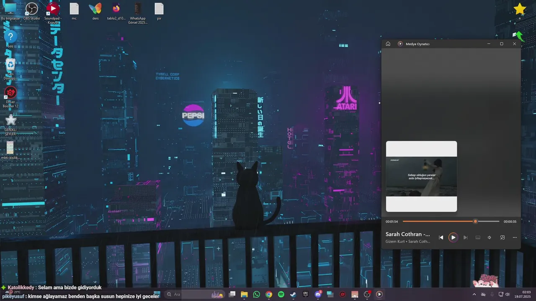536x301 pixels.
Task: Click the album art video thumbnail
Action: tap(421, 176)
